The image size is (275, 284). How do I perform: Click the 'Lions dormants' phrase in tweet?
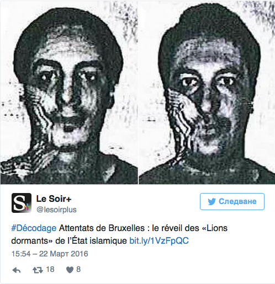tap(119, 234)
